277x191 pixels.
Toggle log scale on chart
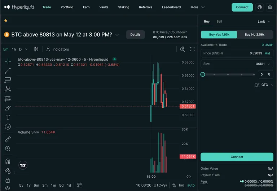point(181,185)
